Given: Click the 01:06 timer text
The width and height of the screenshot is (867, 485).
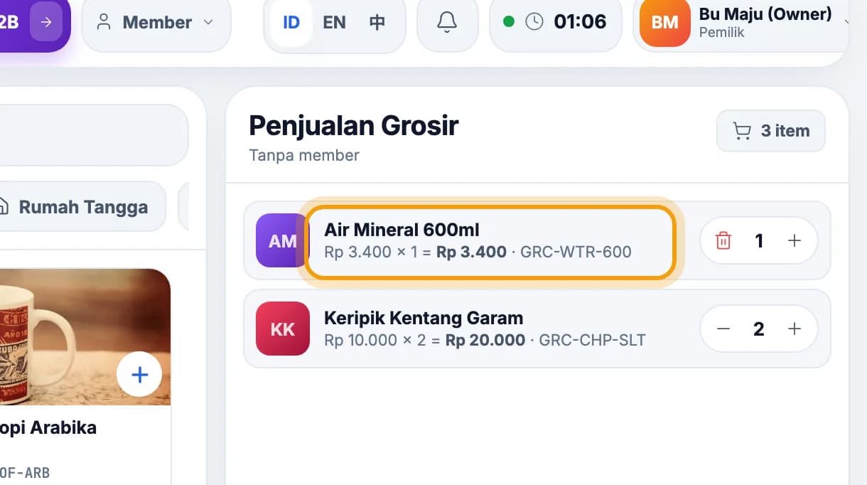Looking at the screenshot, I should (x=580, y=22).
